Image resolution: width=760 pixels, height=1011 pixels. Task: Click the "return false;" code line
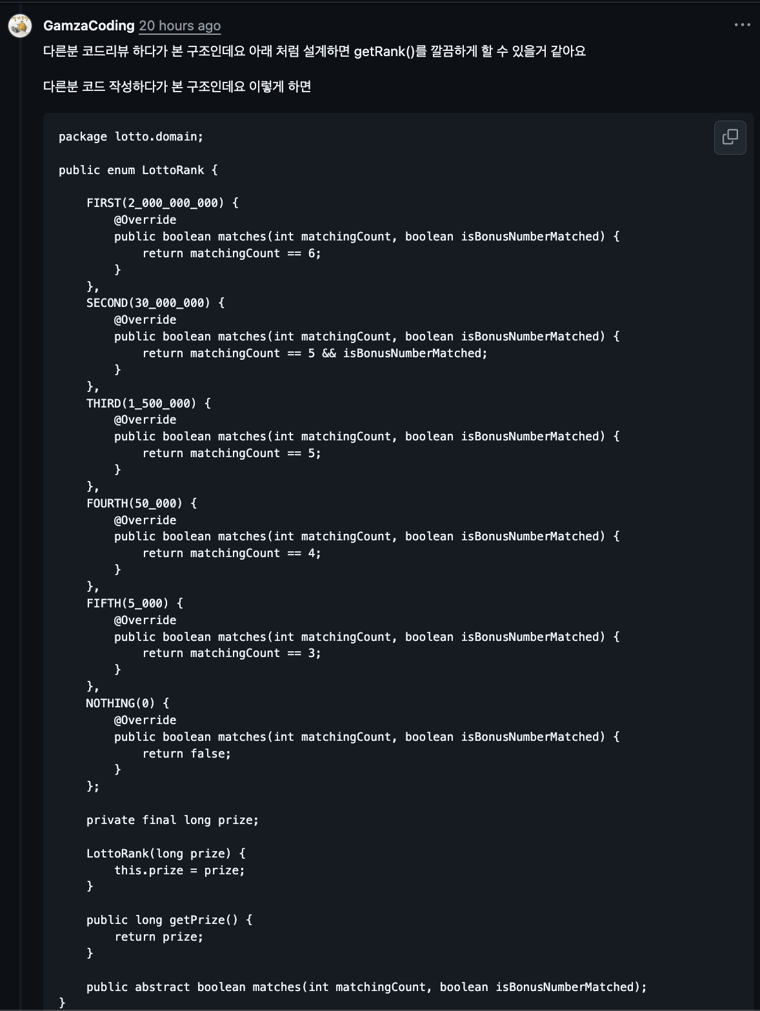coord(186,754)
